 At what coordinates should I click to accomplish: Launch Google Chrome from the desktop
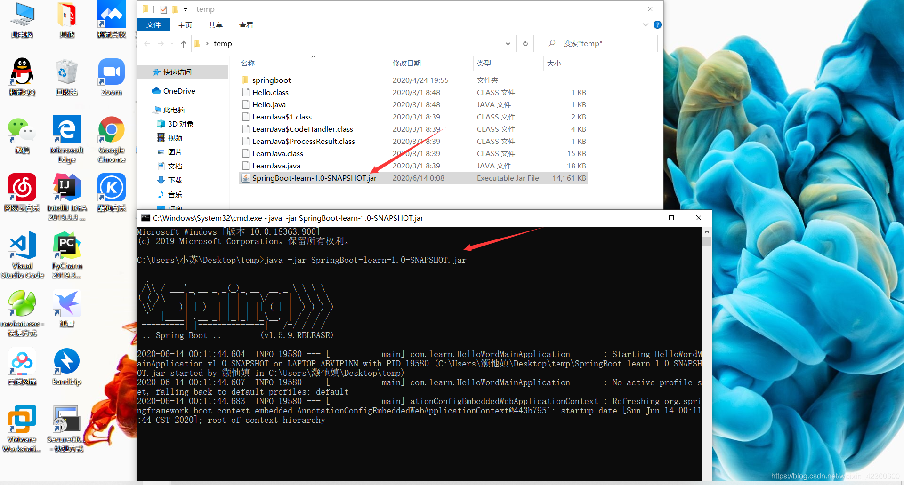[x=112, y=140]
